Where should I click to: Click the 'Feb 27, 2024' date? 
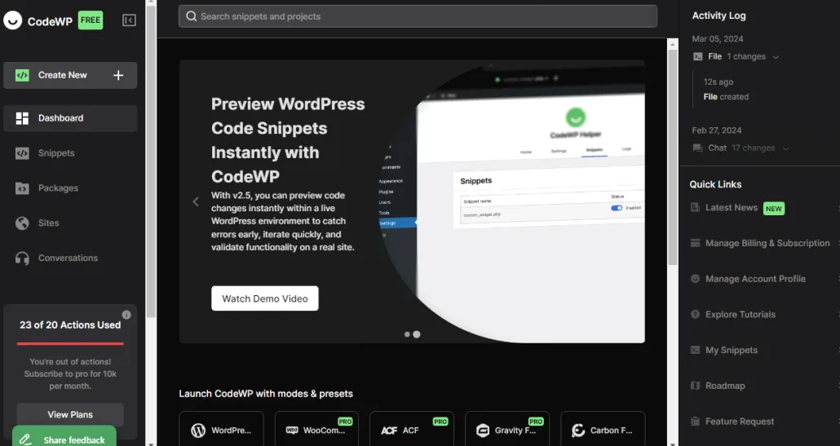pos(716,130)
